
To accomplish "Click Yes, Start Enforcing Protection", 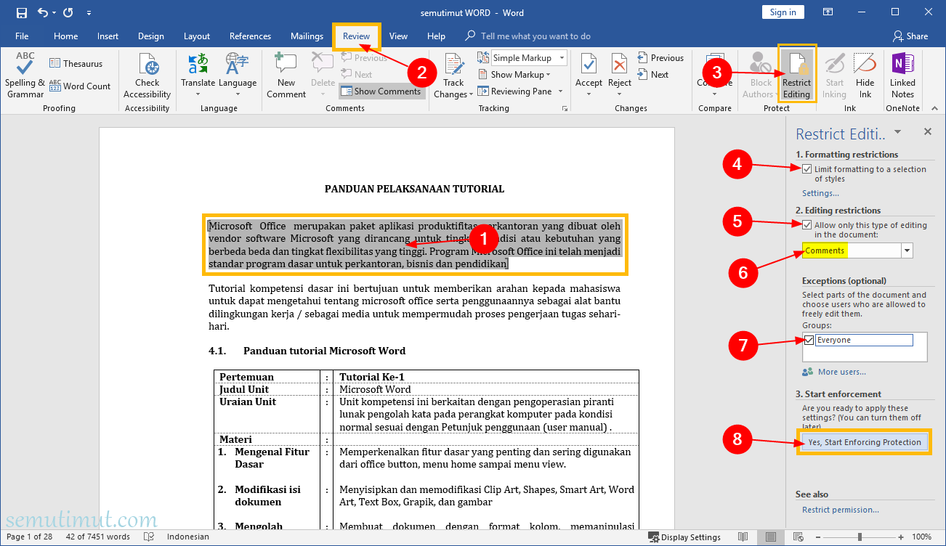I will tap(864, 442).
